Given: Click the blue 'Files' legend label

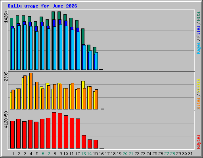Looking at the screenshot, I should pos(199,31).
